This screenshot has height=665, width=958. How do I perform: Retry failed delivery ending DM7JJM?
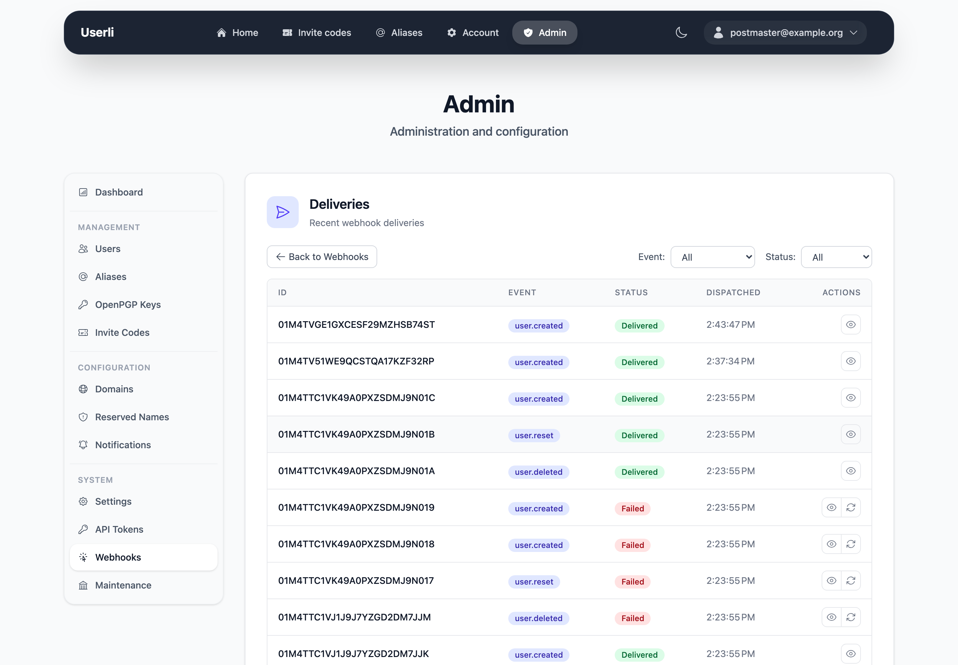tap(851, 617)
